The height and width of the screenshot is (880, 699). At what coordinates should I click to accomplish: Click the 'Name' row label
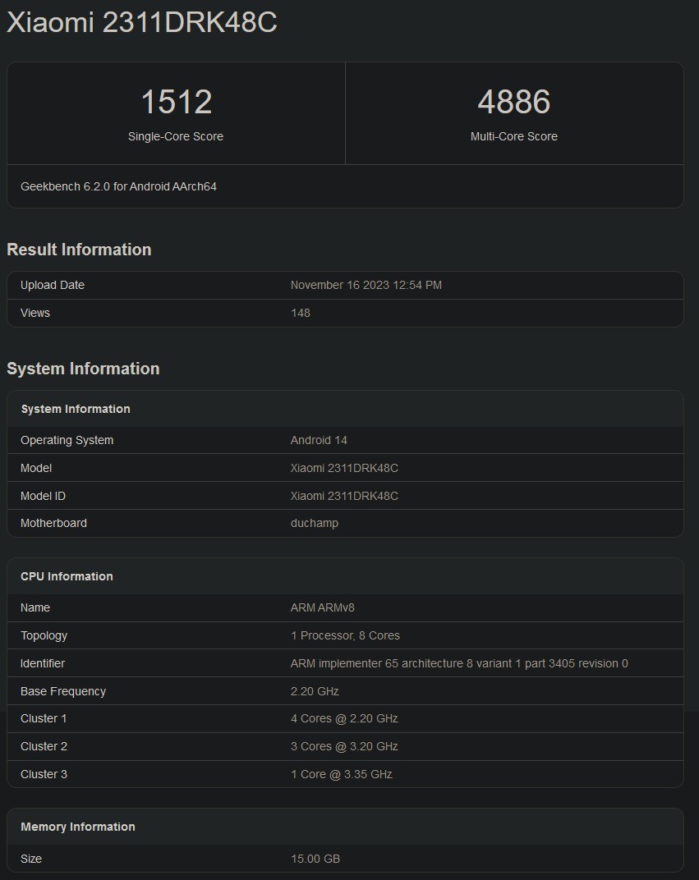(x=34, y=607)
